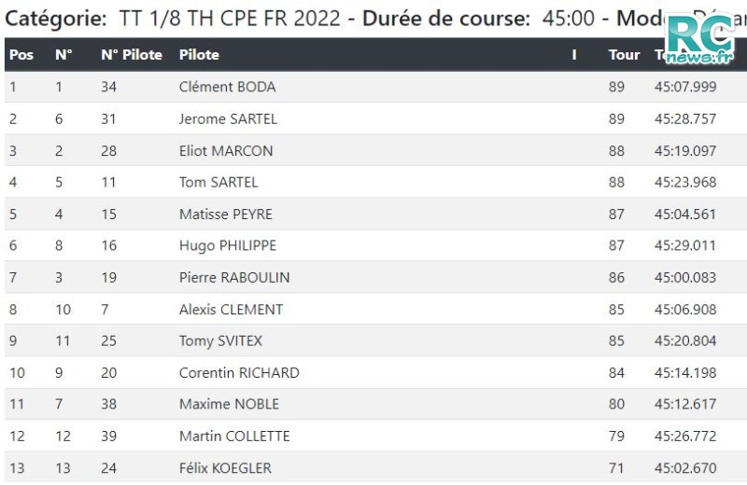Viewport: 747px width, 485px height.
Task: Select Félix KOEGLER's row
Action: click(376, 468)
